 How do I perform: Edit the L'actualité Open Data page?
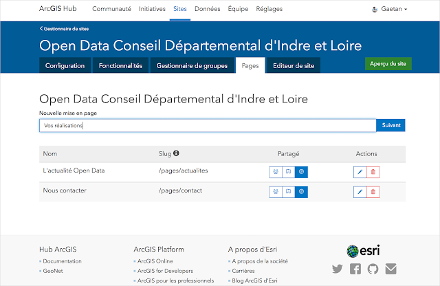[x=360, y=172]
